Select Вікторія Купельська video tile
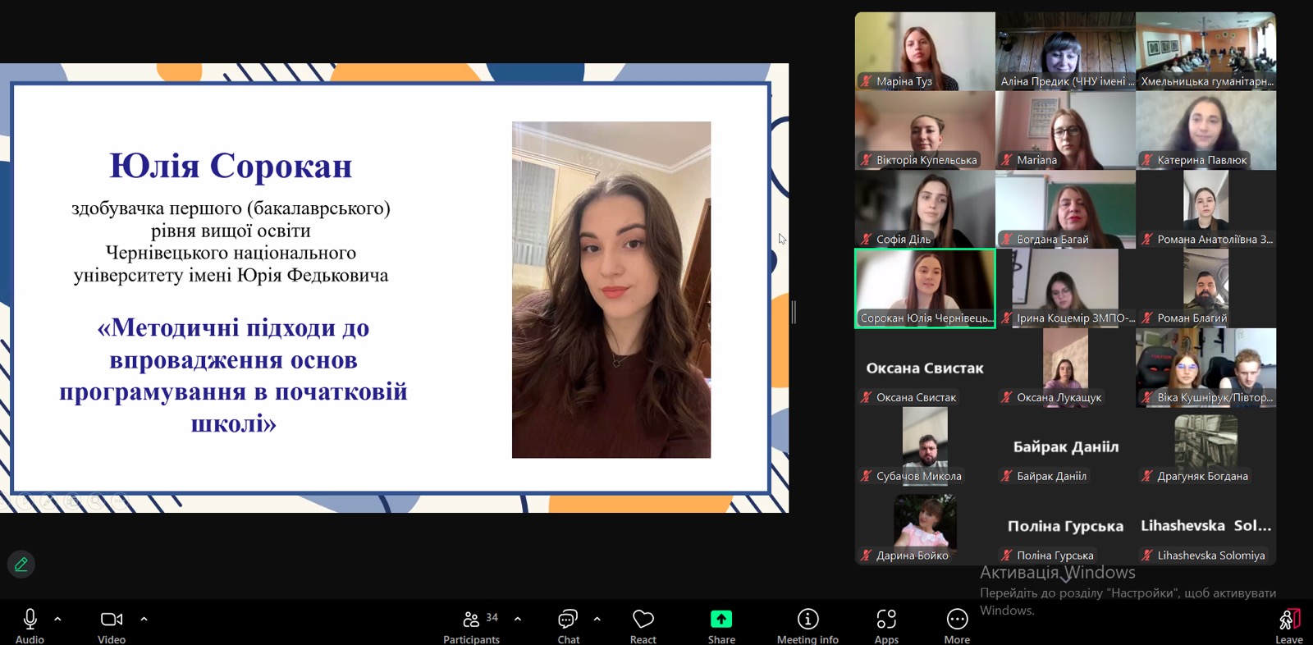 click(925, 130)
